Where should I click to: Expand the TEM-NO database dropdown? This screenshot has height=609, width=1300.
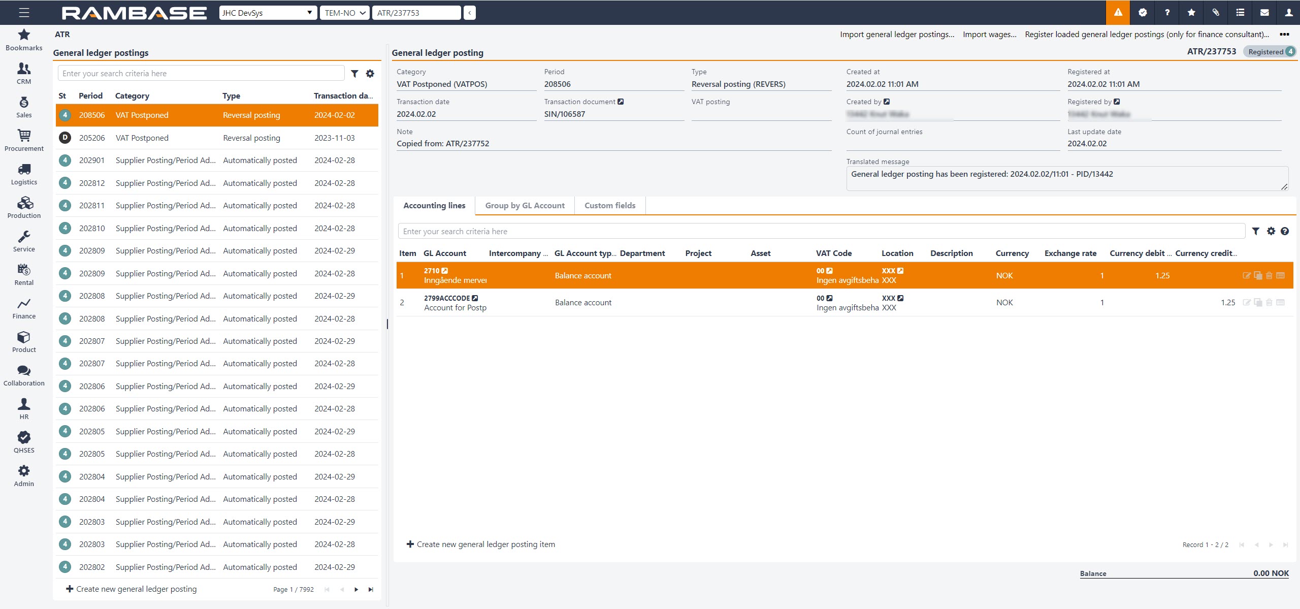345,13
